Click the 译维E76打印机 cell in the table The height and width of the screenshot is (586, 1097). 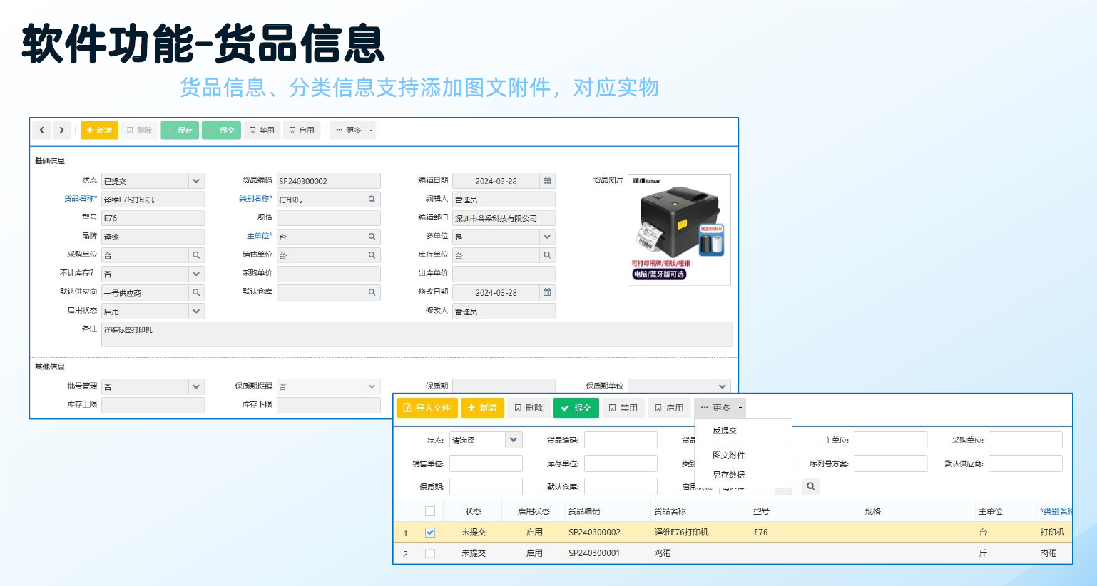(681, 533)
